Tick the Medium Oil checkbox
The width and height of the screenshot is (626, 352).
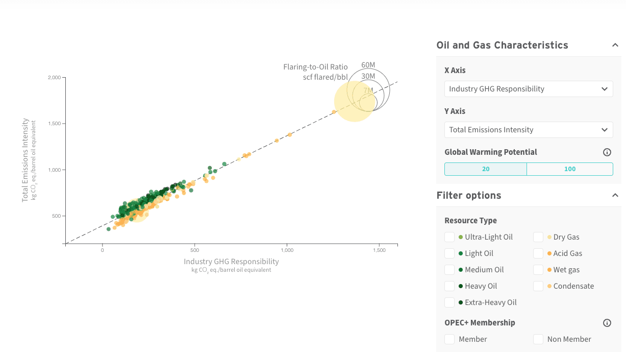coord(449,270)
